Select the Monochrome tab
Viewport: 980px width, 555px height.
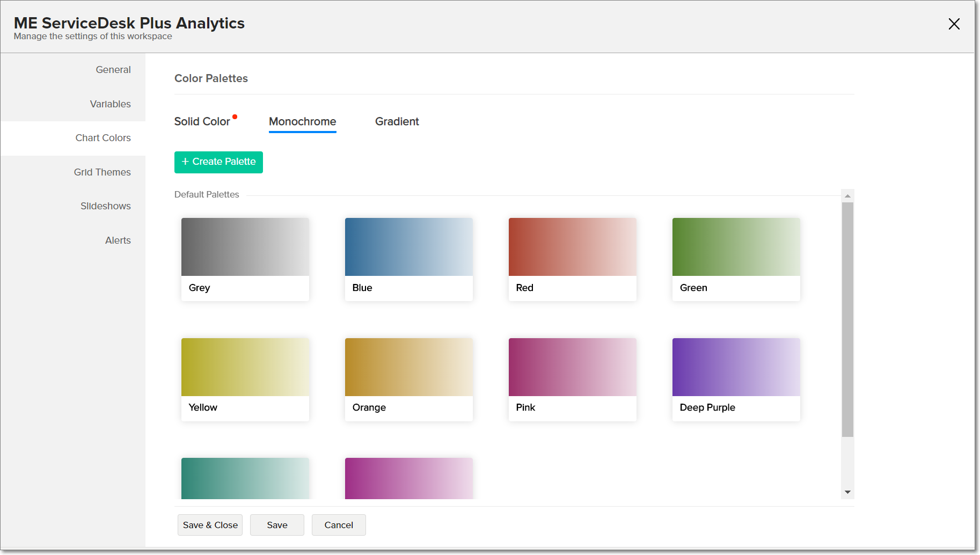[x=302, y=122]
